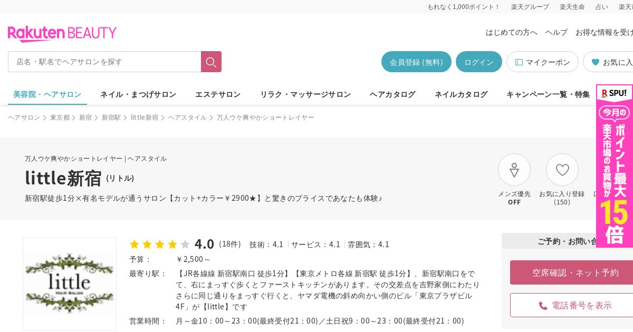
Task: Click もれなく1,000ポイント！ link
Action: (464, 7)
